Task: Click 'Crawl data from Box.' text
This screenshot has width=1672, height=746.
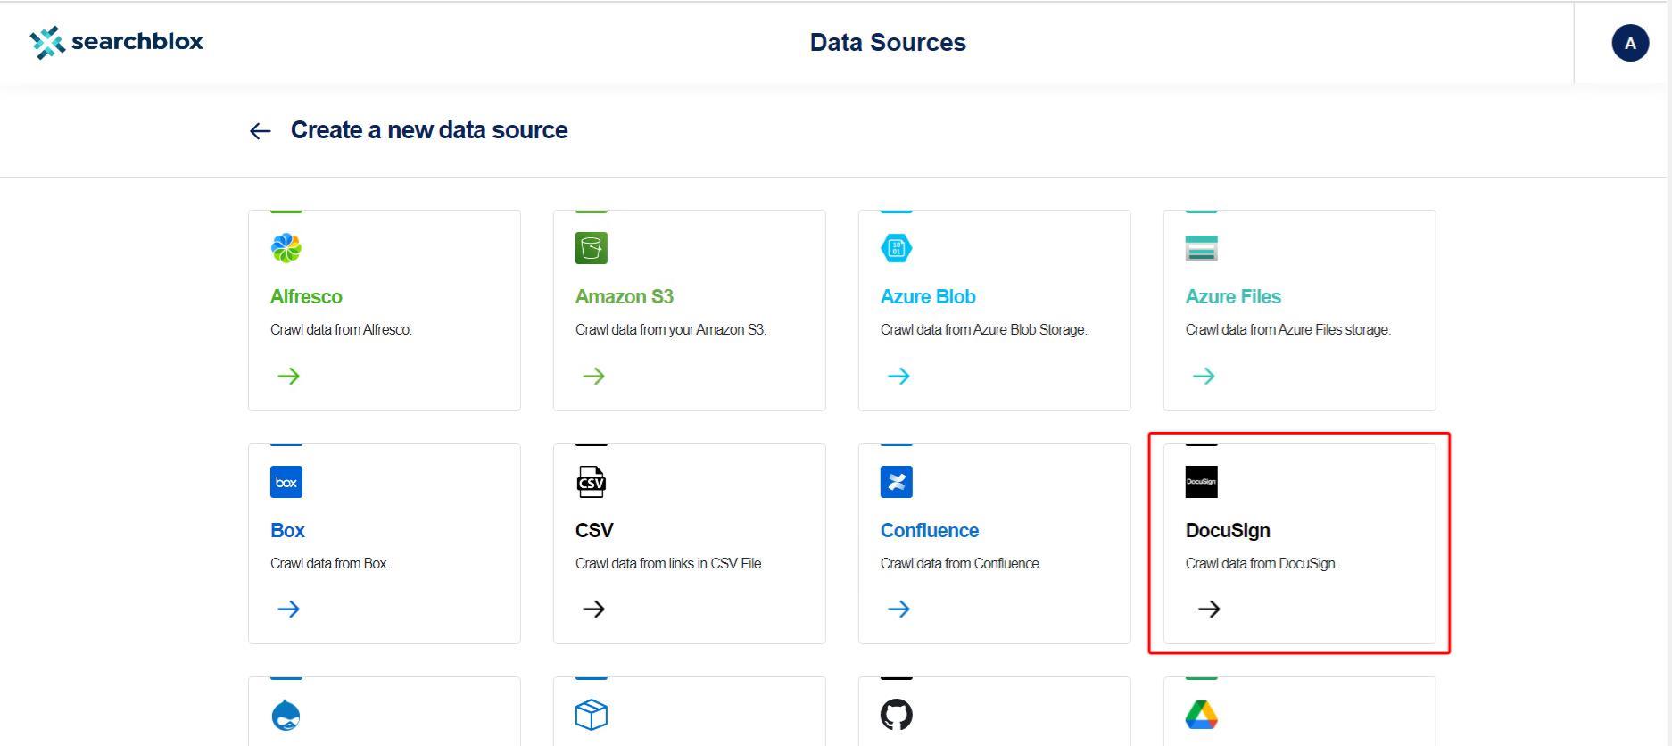Action: click(x=330, y=564)
